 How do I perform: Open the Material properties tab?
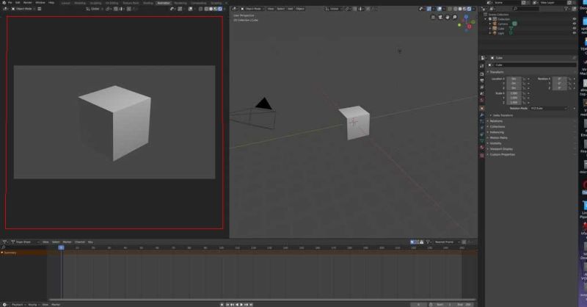pos(482,148)
